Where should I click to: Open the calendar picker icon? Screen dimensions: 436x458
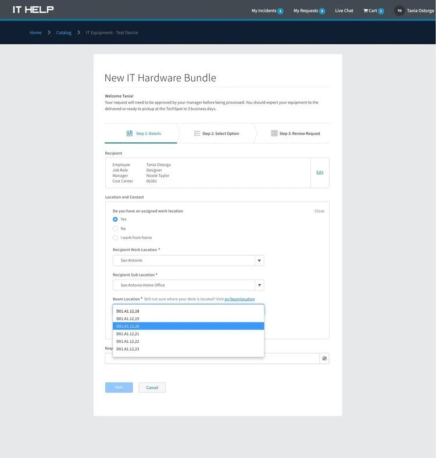click(x=324, y=359)
